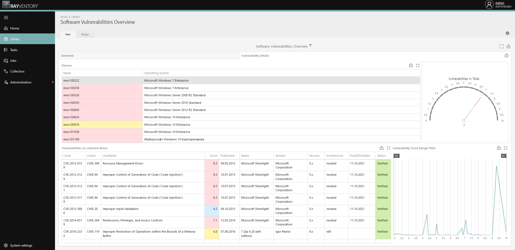Open the Admin user link

500,3
